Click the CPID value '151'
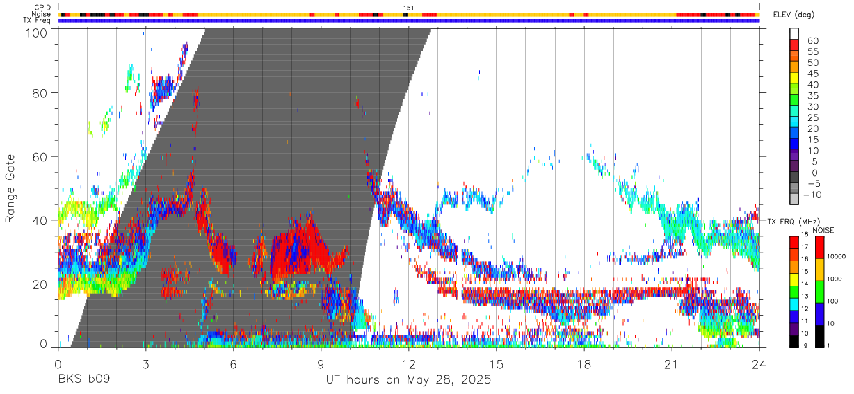The width and height of the screenshot is (854, 394). (x=409, y=8)
